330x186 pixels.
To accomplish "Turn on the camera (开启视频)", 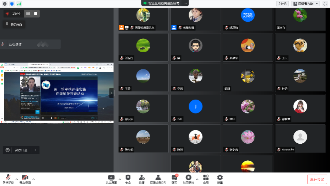I will (25, 178).
